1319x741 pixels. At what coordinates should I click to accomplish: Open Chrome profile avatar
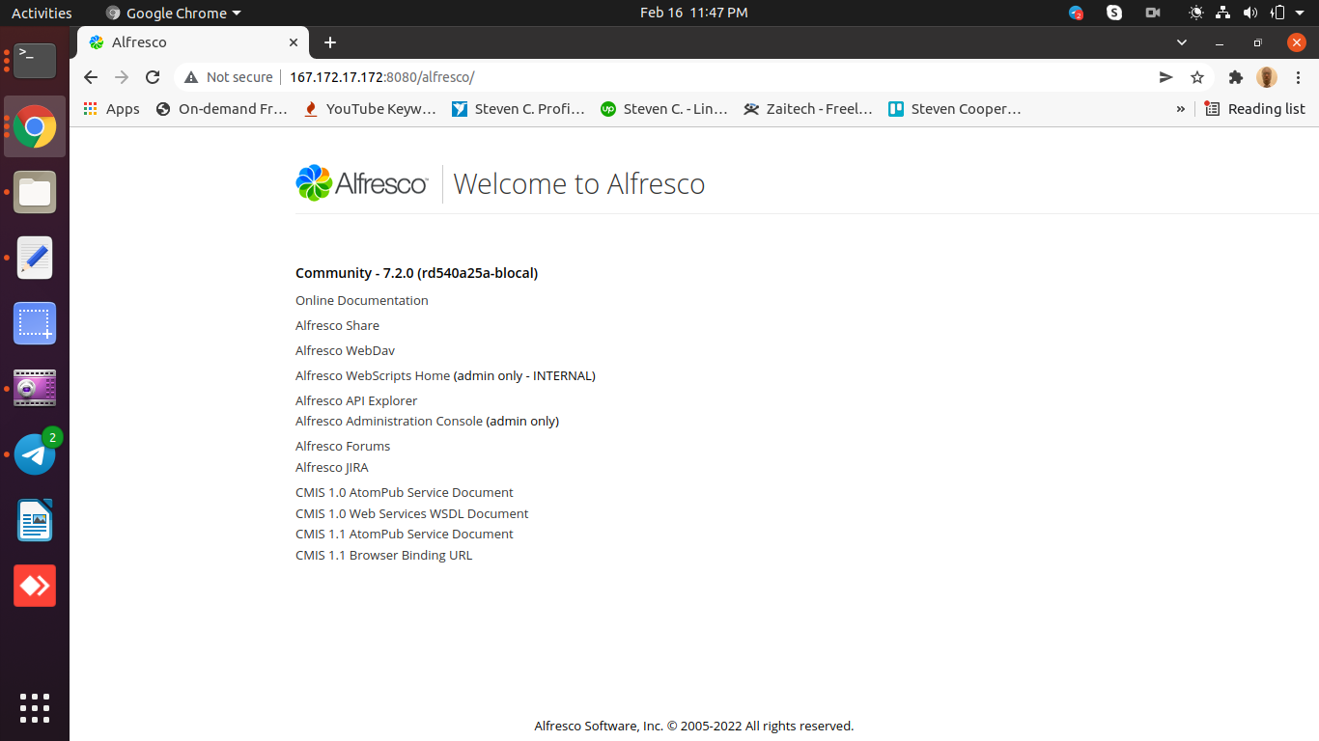[1267, 77]
